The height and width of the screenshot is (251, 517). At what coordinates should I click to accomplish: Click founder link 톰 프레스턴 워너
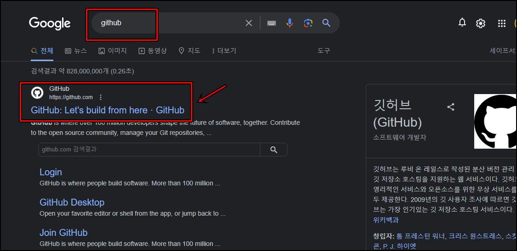tap(421, 236)
